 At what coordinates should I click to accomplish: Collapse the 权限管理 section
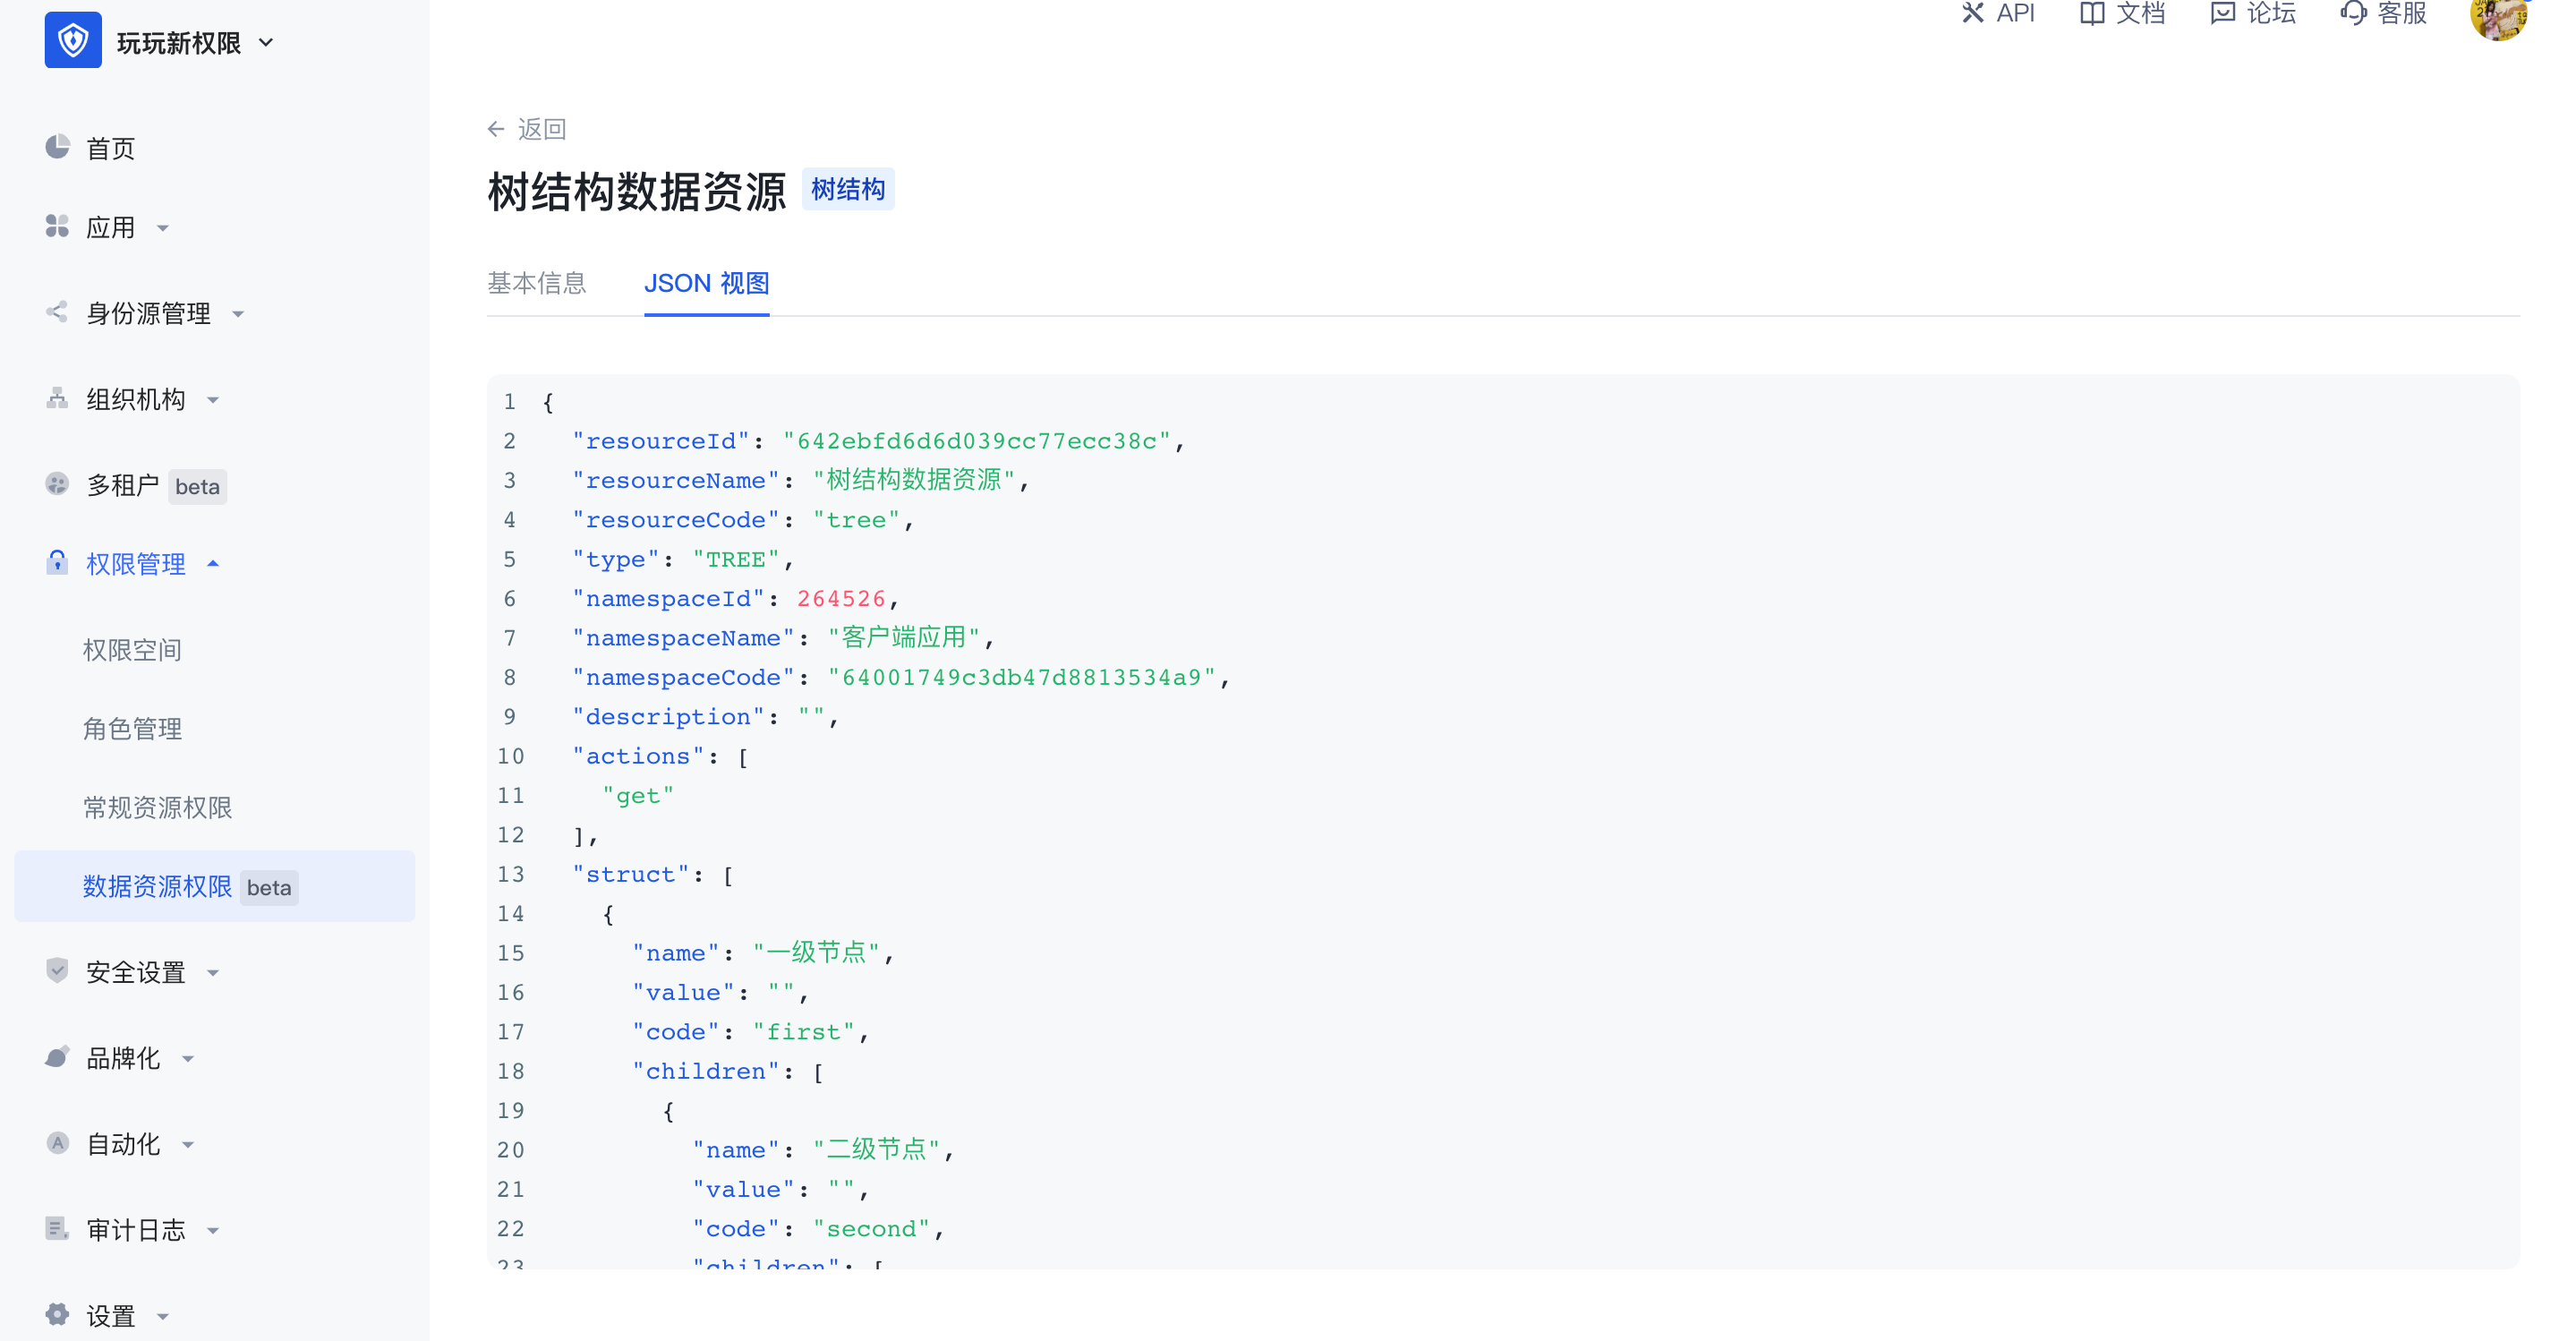coord(213,563)
